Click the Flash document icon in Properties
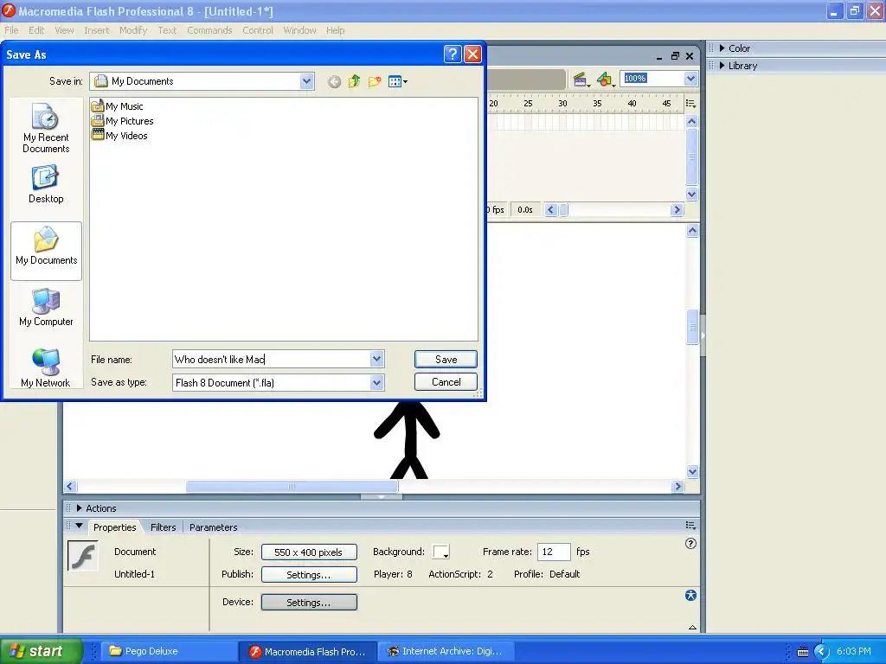 [82, 556]
